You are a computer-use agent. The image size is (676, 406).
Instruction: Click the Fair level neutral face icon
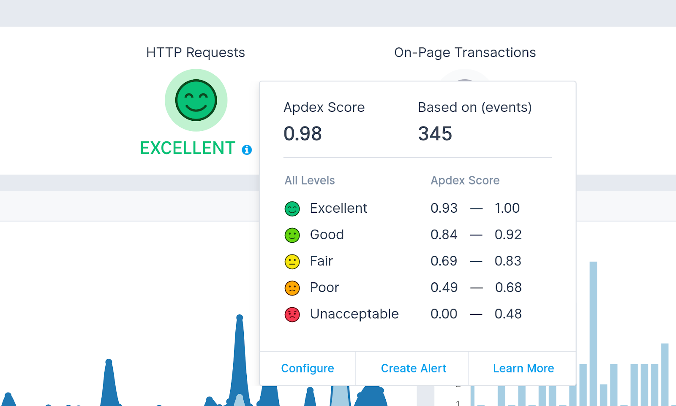[x=292, y=262]
